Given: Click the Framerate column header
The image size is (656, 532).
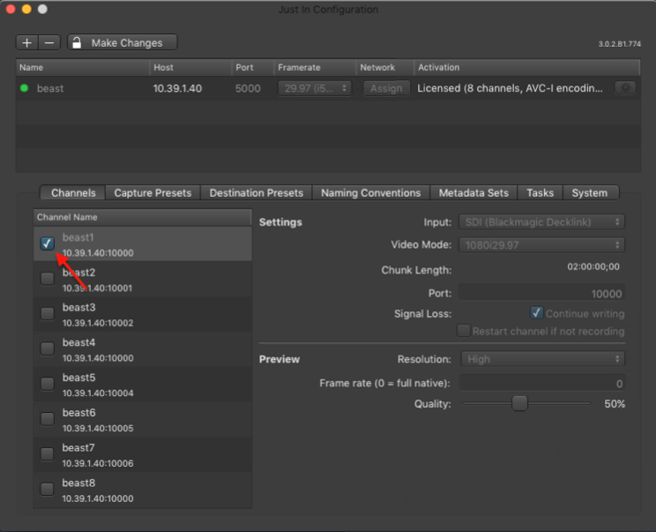Looking at the screenshot, I should 315,67.
